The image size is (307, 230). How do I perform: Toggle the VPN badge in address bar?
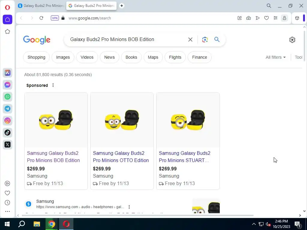(55, 18)
